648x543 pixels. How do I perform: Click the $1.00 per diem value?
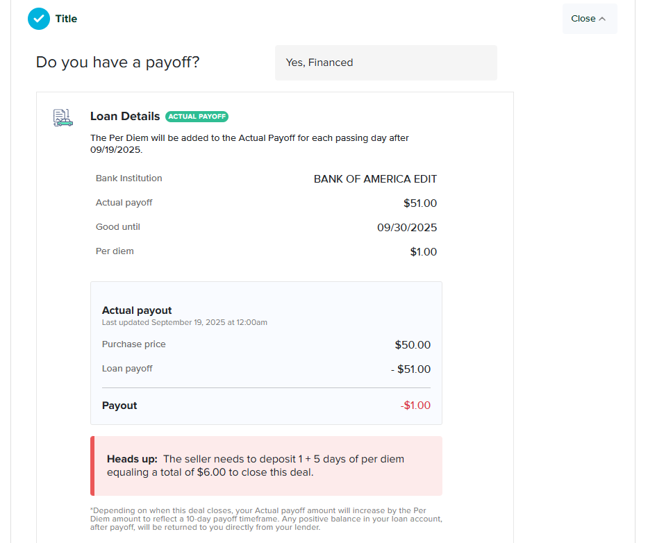coord(423,252)
